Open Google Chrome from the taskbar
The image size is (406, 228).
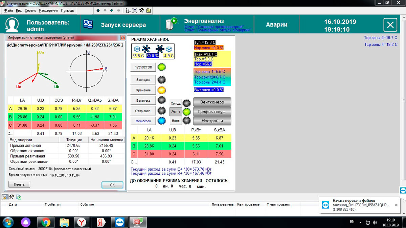pyautogui.click(x=46, y=222)
